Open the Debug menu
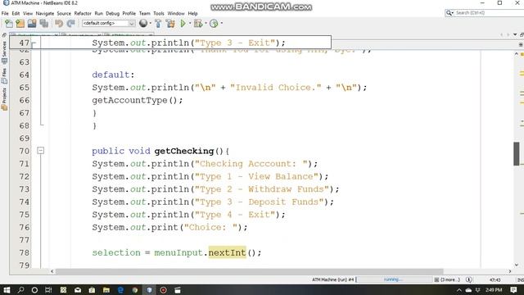Image resolution: width=524 pixels, height=295 pixels. click(113, 13)
